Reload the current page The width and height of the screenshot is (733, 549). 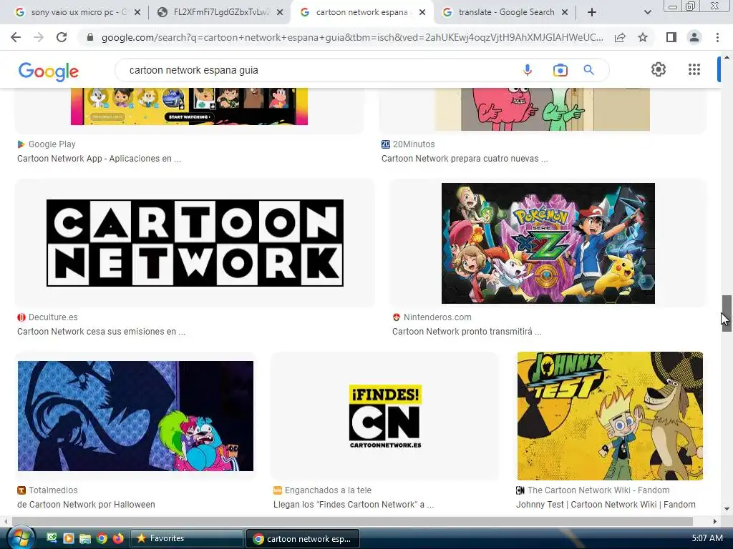coord(62,37)
